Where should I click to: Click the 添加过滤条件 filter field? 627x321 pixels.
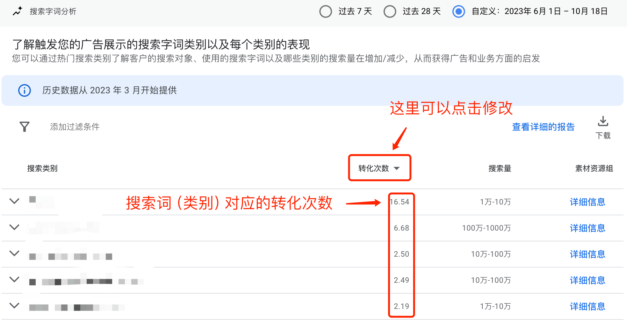(75, 127)
